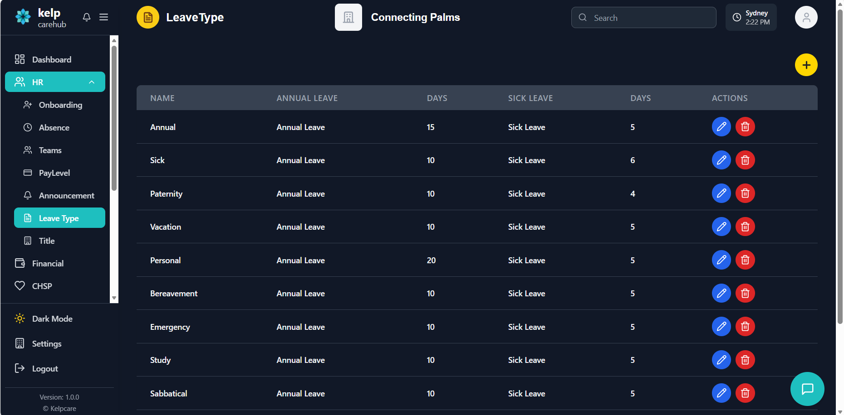Delete the Sabbatical leave type
Screen dimensions: 844x415
click(745, 393)
